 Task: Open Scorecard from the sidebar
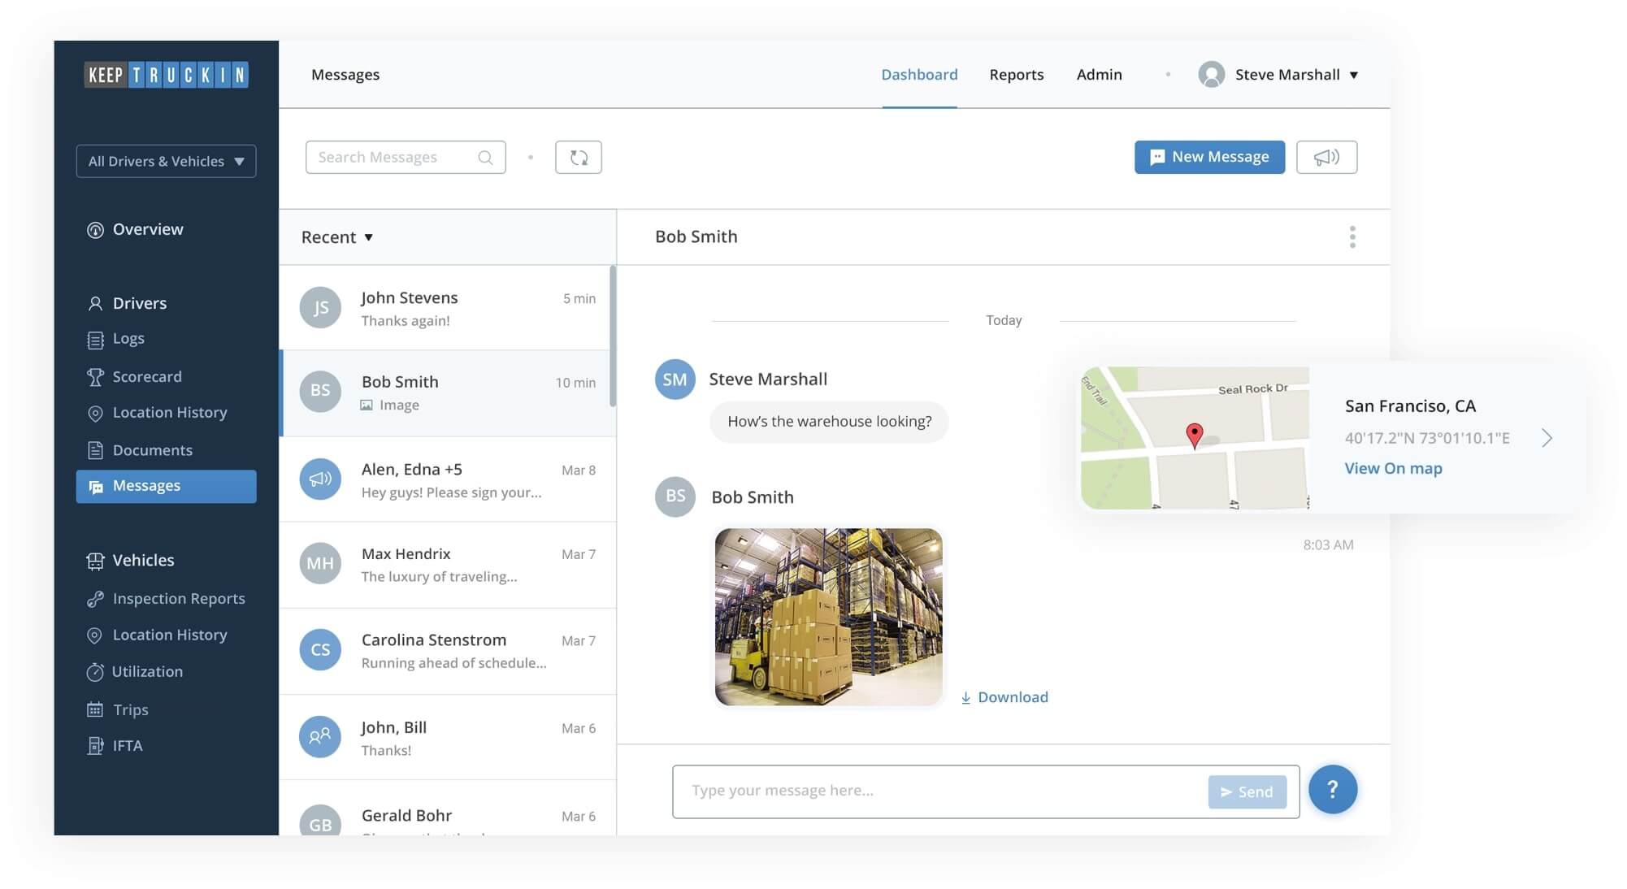[x=146, y=376]
